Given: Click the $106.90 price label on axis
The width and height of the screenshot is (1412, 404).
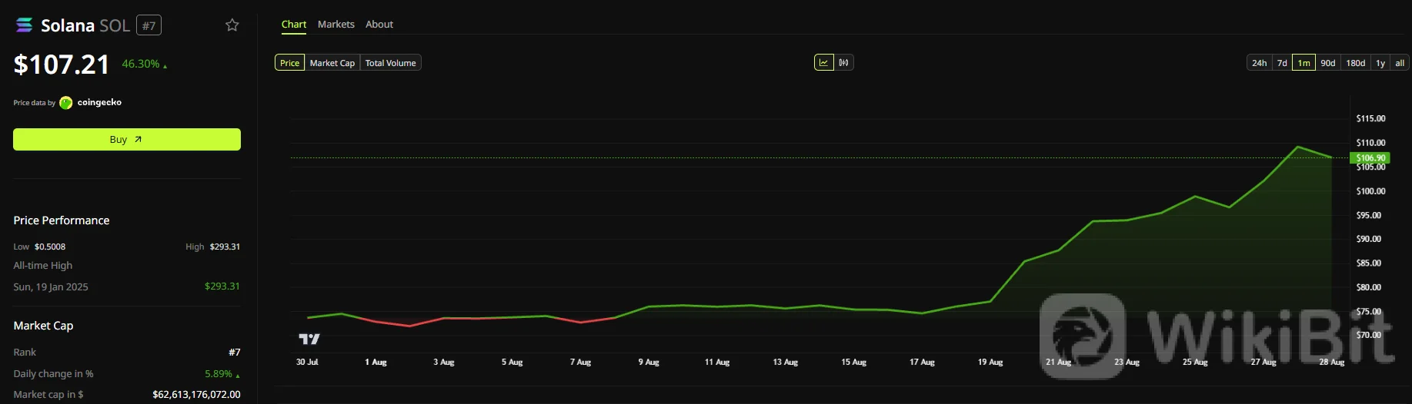Looking at the screenshot, I should (1370, 157).
